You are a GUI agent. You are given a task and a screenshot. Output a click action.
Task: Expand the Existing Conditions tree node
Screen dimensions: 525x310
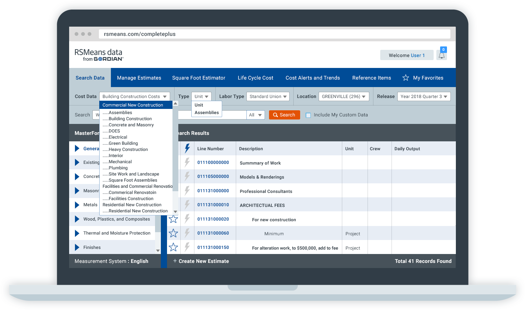(77, 163)
